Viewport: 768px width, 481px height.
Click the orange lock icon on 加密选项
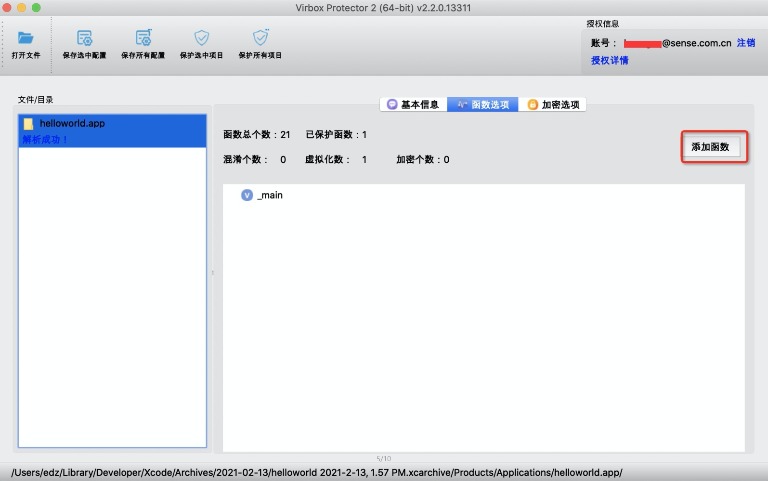[x=533, y=104]
